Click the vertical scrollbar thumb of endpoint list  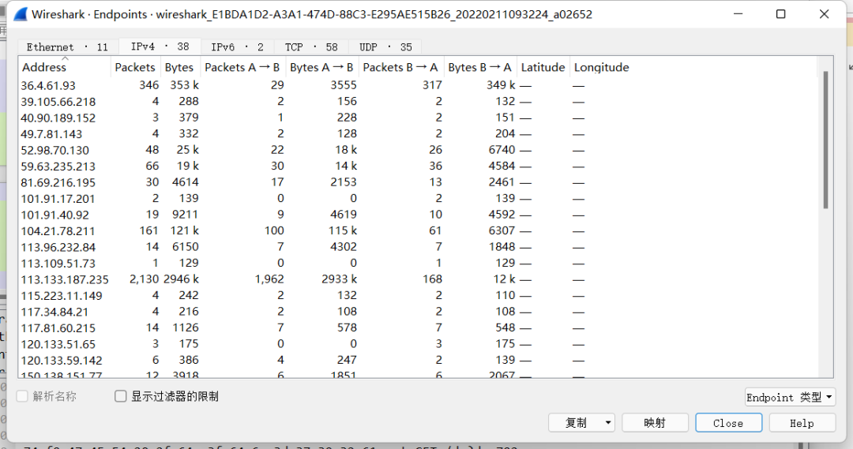tap(825, 140)
